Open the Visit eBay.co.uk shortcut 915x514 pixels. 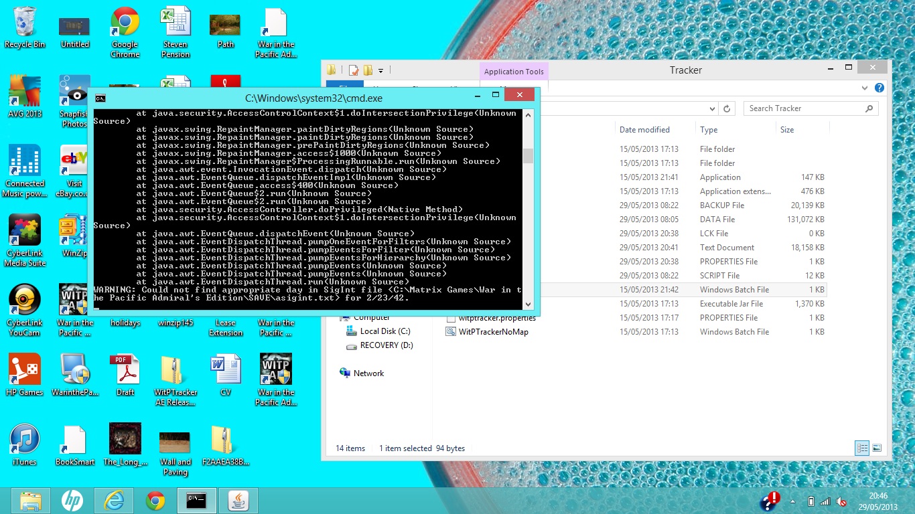pos(74,171)
